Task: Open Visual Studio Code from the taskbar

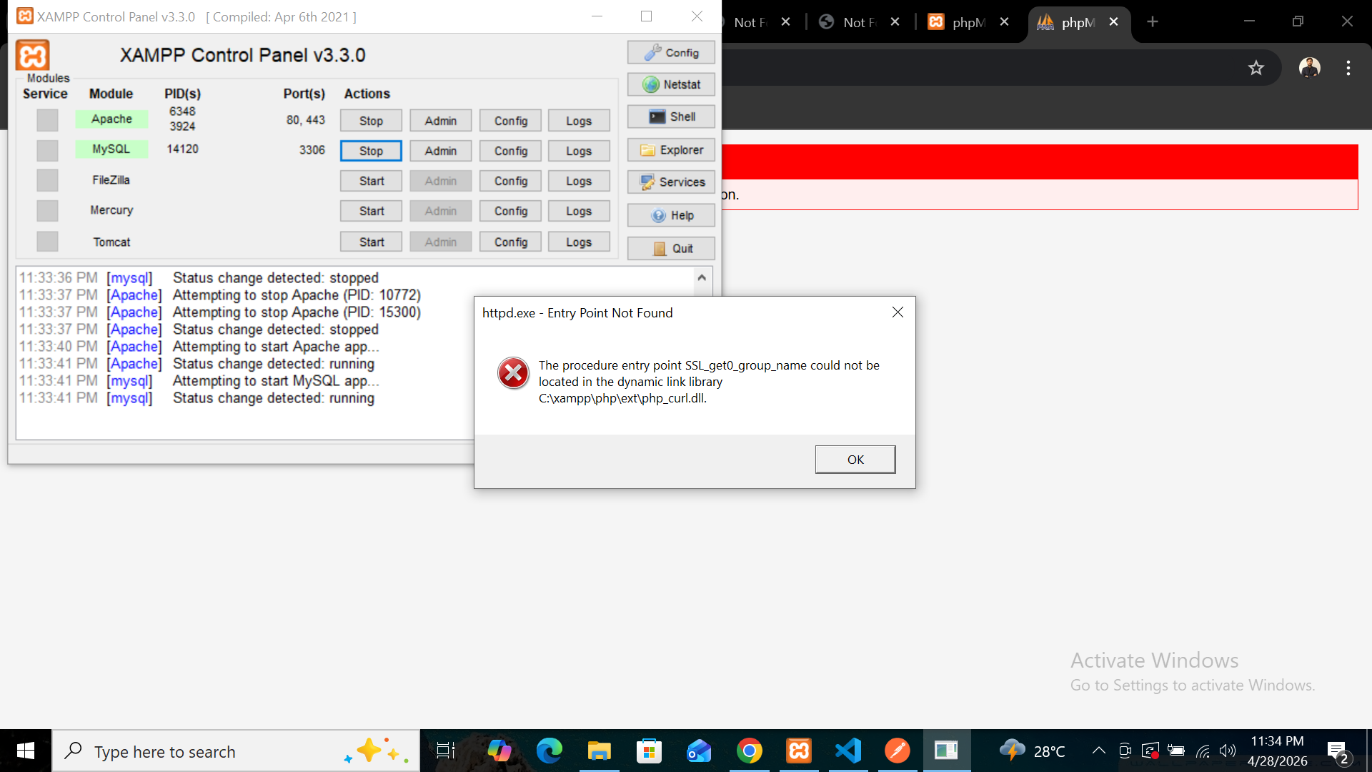Action: pos(848,751)
